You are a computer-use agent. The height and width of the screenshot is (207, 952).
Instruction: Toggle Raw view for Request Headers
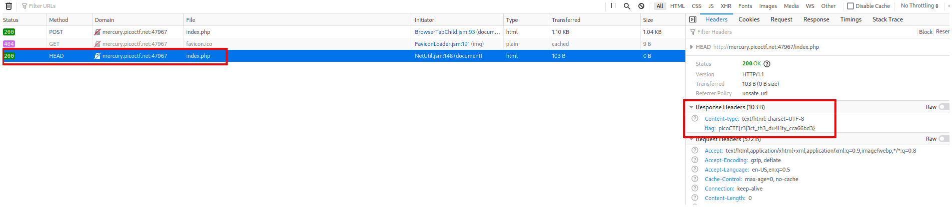point(943,139)
